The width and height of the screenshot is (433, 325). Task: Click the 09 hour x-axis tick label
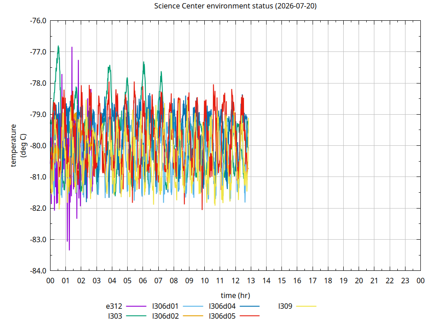click(189, 281)
